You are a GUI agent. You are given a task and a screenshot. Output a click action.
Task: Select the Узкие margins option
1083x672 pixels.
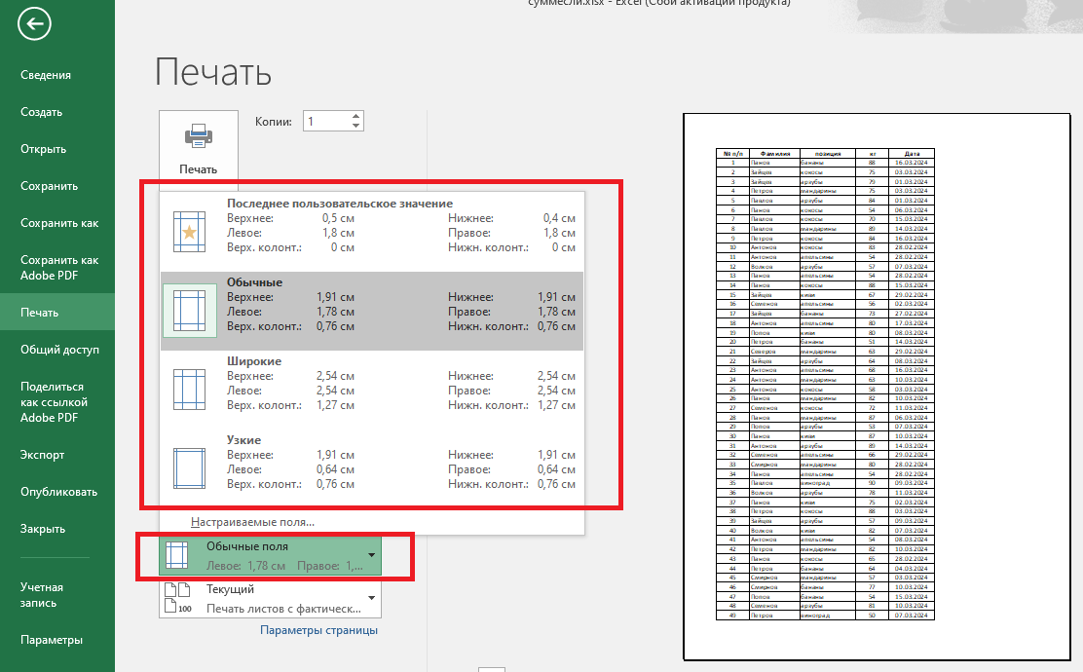[372, 468]
